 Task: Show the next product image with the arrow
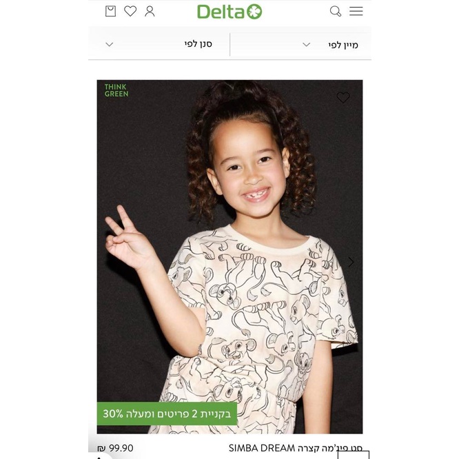point(351,262)
